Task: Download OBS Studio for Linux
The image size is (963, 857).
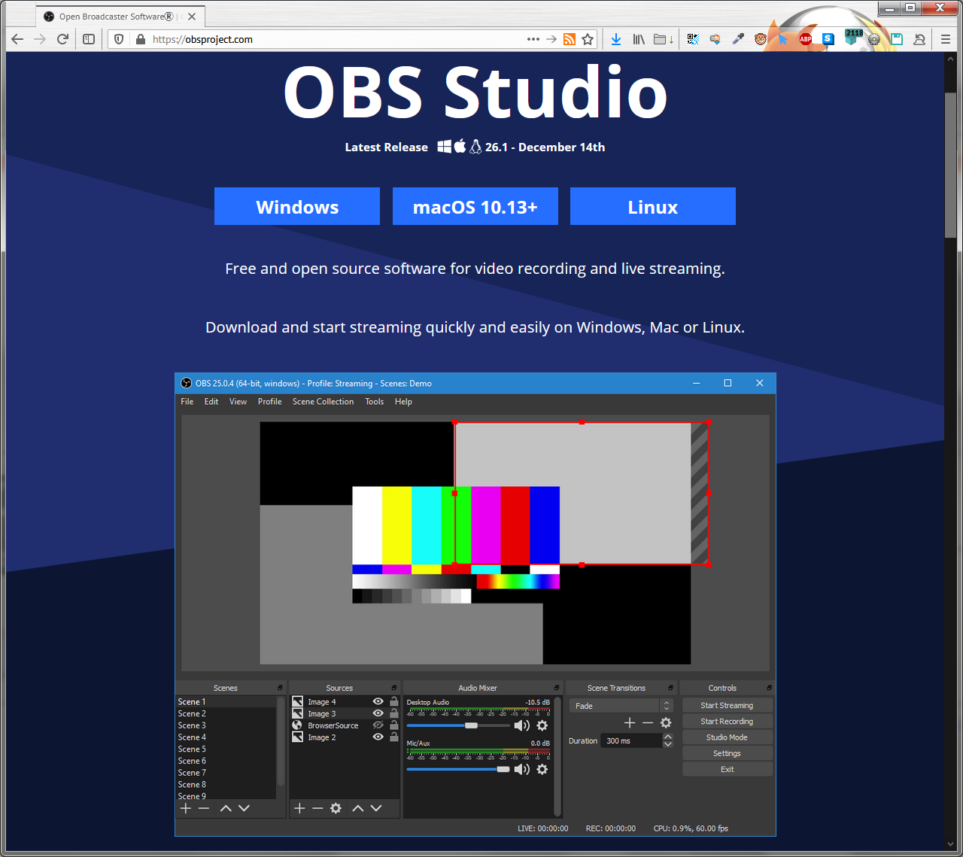Action: (653, 206)
